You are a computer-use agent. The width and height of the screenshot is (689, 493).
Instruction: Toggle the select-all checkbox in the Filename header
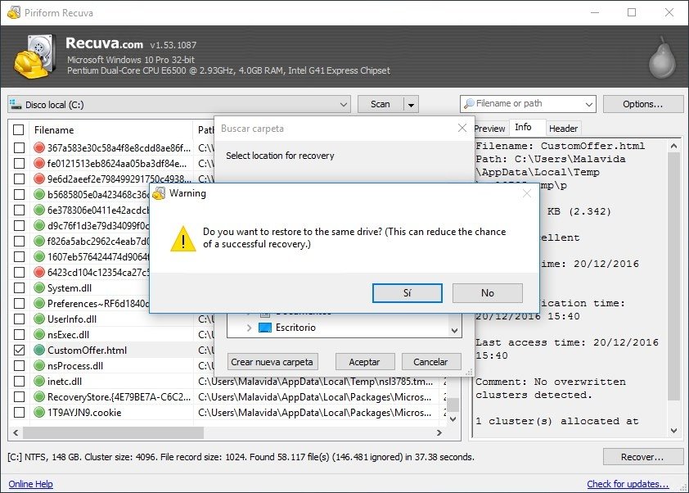point(19,129)
